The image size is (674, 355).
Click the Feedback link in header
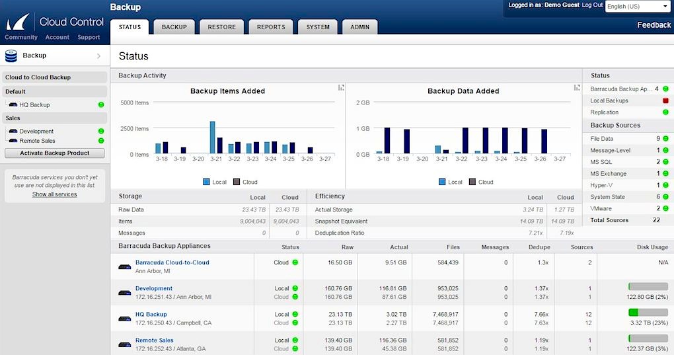654,25
